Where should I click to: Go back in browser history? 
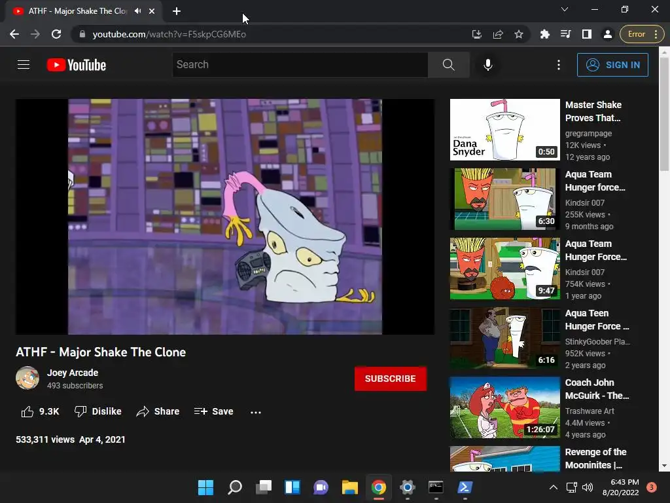click(14, 34)
